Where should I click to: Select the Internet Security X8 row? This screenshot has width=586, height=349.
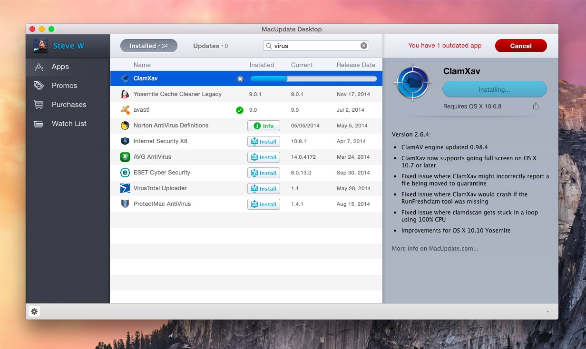tap(246, 141)
